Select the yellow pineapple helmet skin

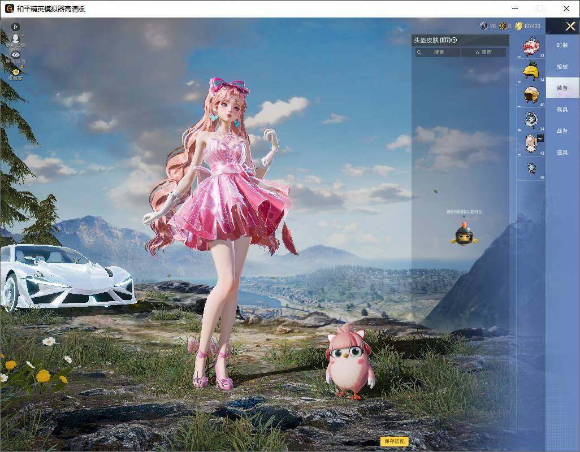531,71
